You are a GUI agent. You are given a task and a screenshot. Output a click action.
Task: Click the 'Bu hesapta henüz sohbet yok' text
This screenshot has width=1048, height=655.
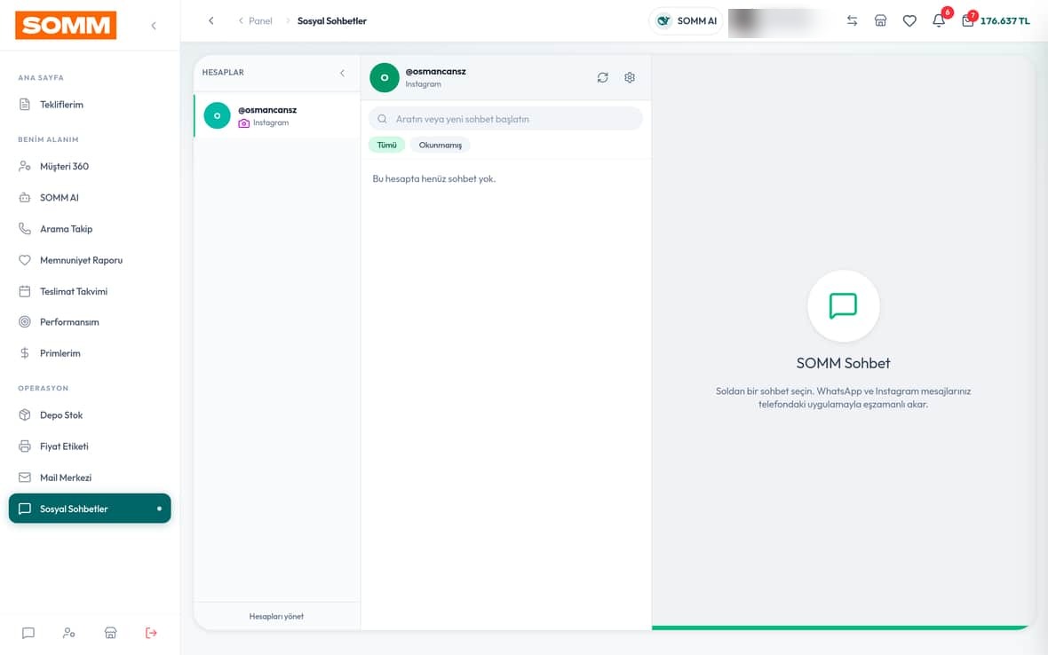[433, 179]
